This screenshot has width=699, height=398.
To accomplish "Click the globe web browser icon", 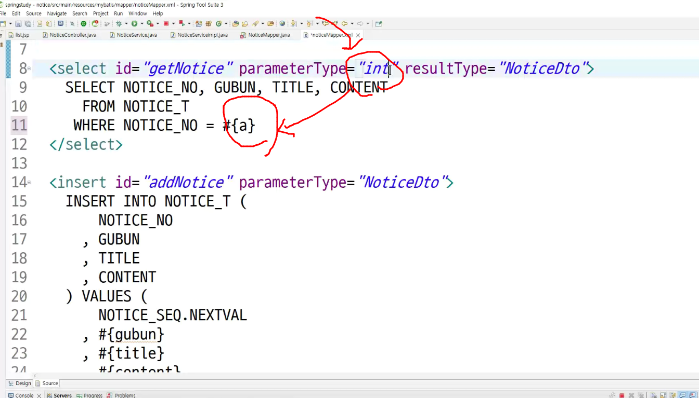I will (282, 23).
